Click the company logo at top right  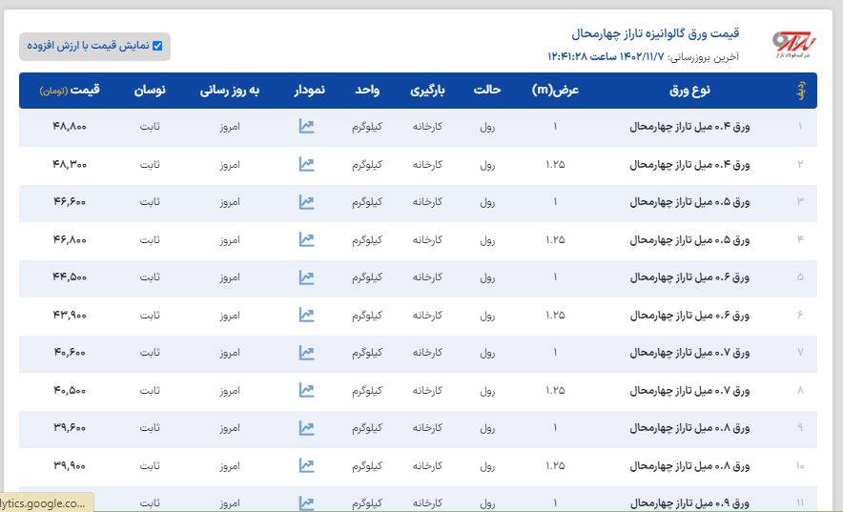tap(794, 44)
